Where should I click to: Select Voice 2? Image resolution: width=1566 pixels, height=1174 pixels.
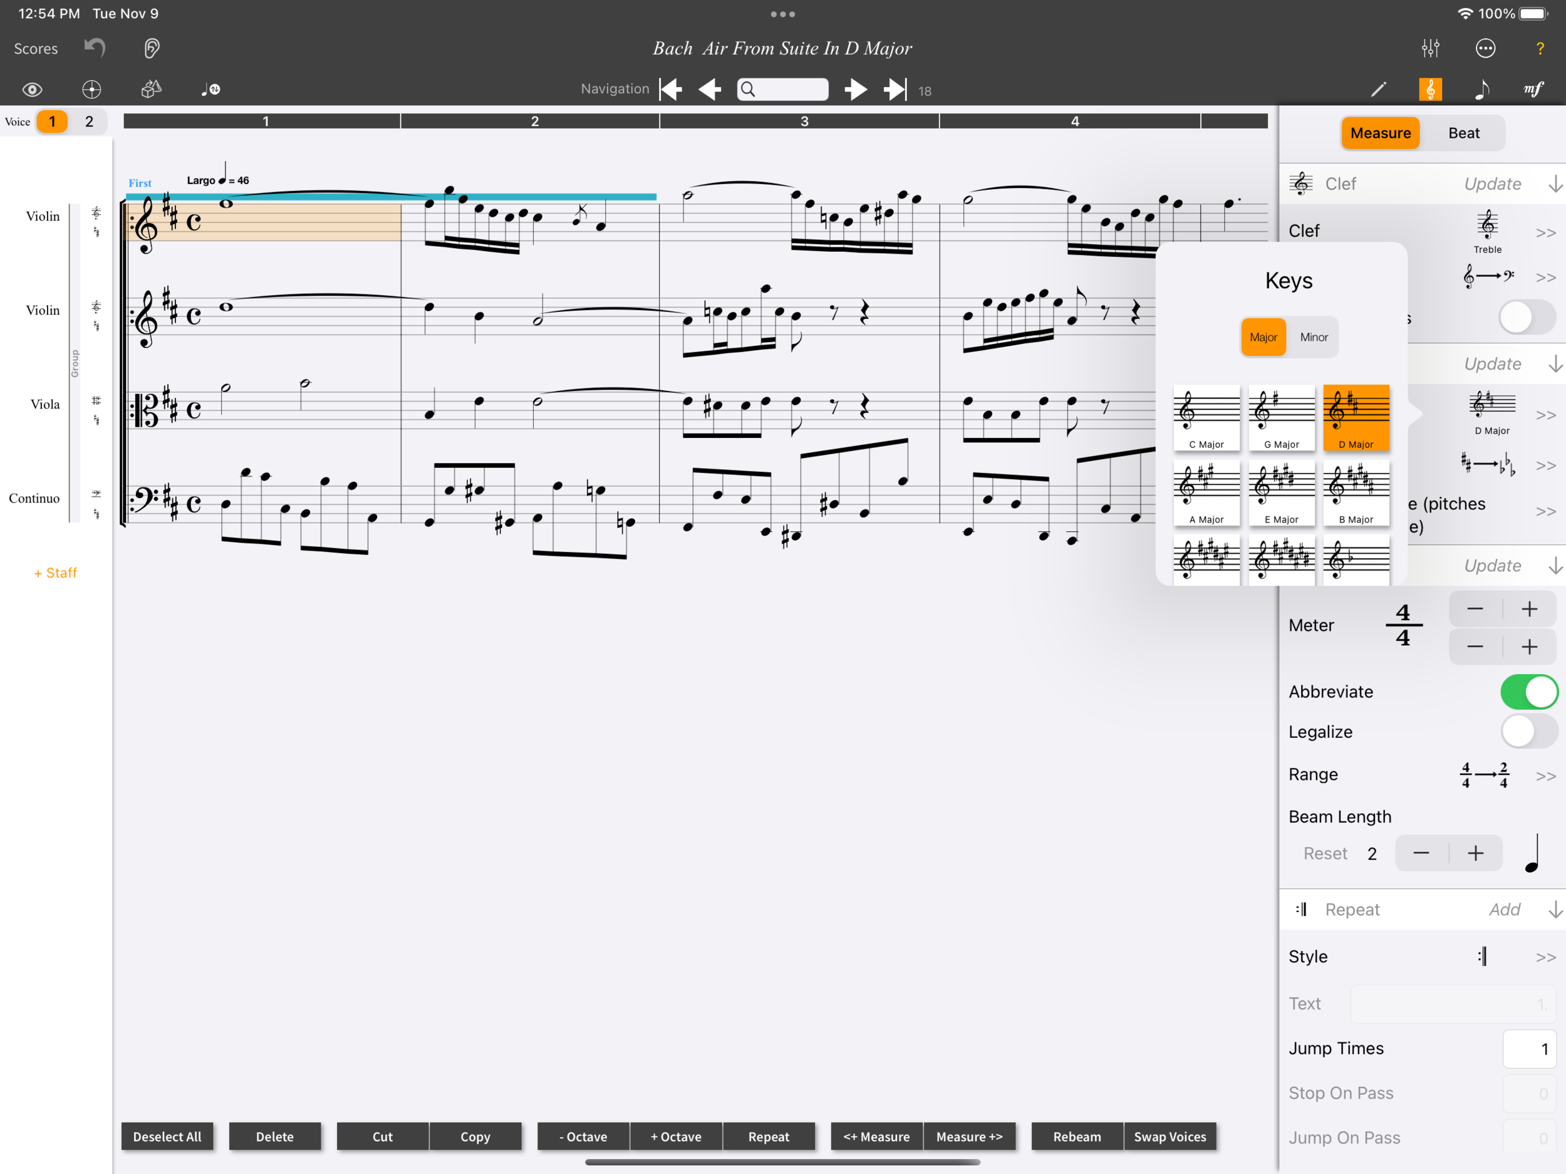click(x=89, y=122)
